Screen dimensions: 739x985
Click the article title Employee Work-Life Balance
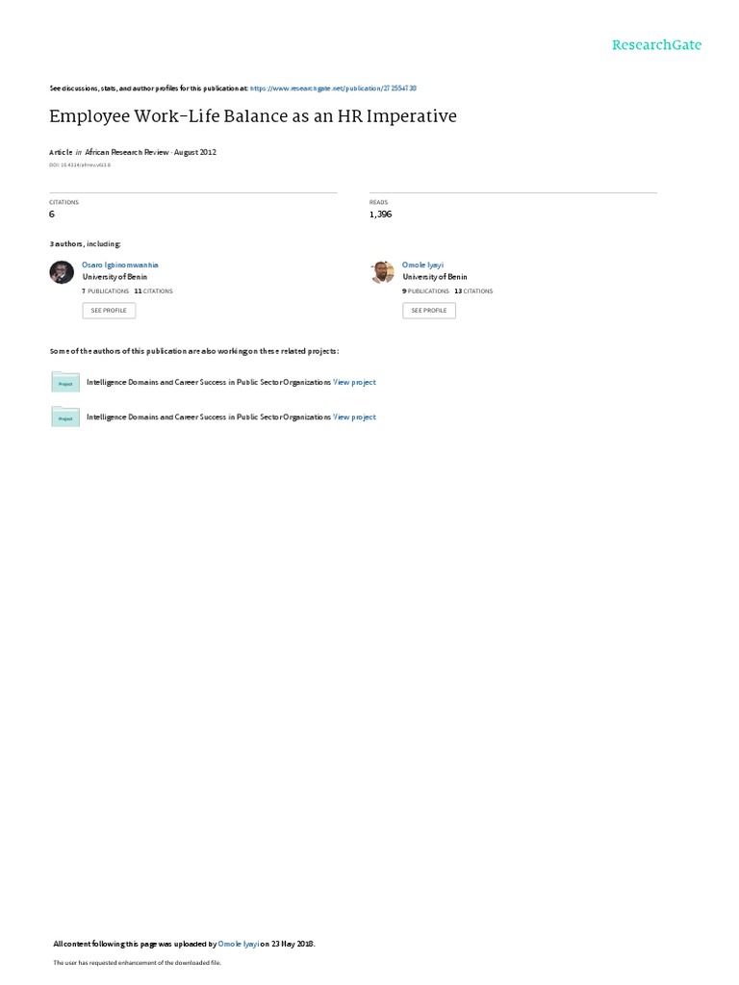(x=253, y=116)
